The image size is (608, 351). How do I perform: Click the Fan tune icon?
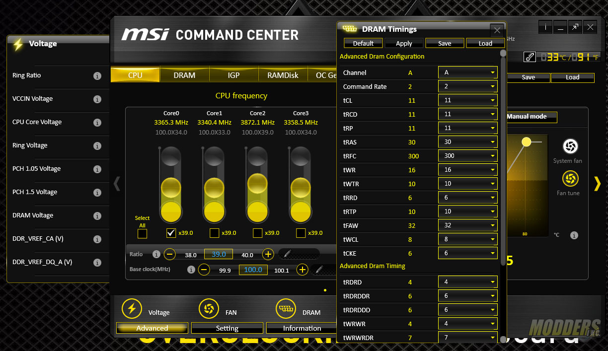pyautogui.click(x=570, y=179)
